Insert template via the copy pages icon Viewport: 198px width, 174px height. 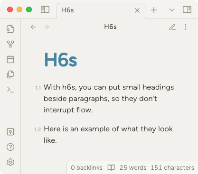click(10, 74)
